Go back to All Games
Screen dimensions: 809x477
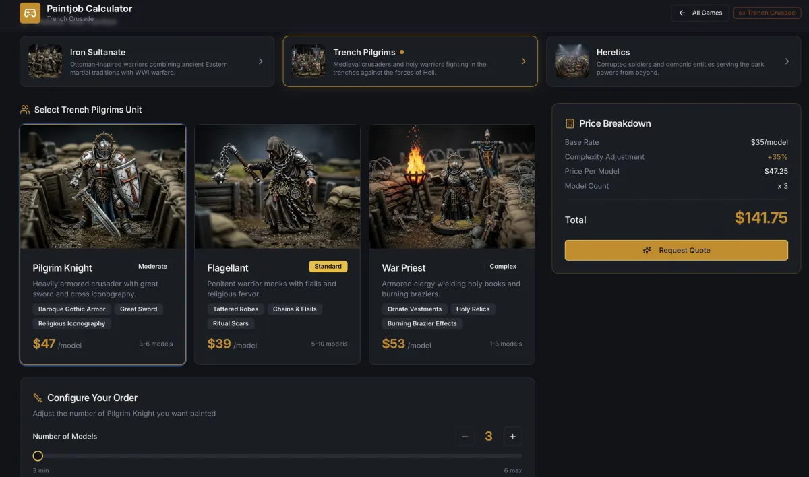(x=700, y=13)
